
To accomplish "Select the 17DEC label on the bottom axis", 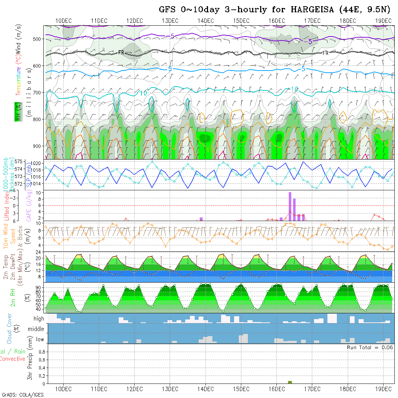I will pyautogui.click(x=312, y=389).
